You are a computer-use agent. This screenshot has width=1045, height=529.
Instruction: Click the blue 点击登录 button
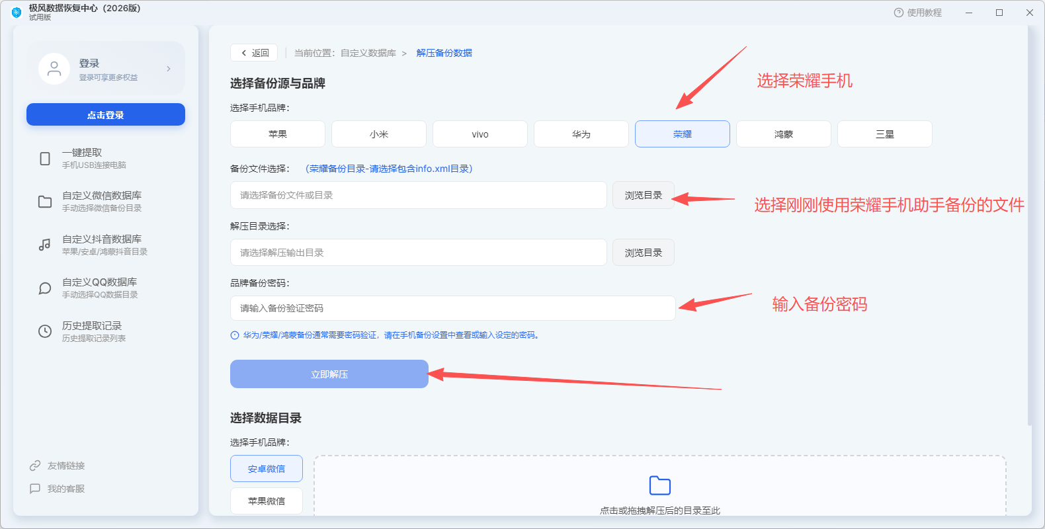tap(106, 114)
